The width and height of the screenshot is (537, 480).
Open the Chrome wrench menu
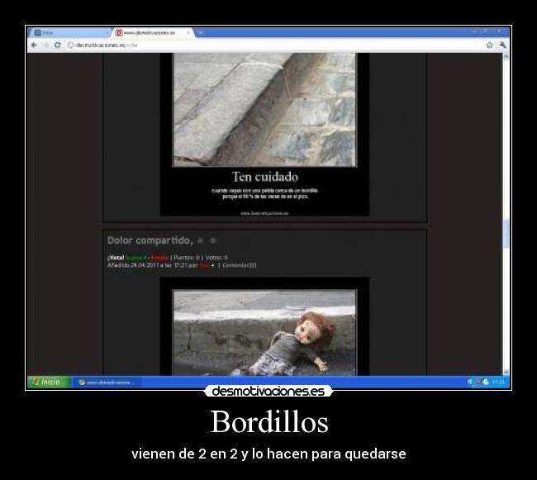coord(502,45)
